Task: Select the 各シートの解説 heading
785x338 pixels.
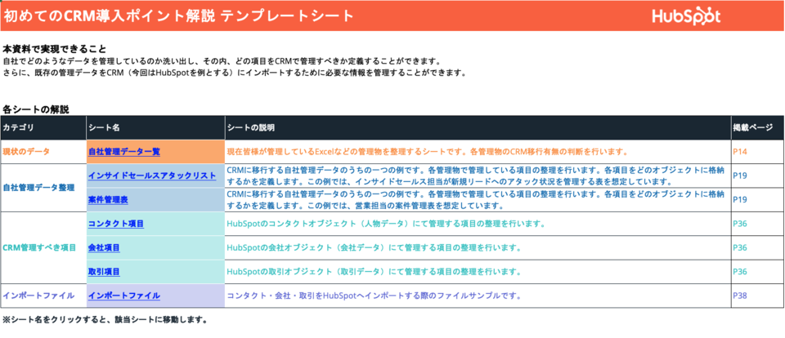Action: click(35, 109)
